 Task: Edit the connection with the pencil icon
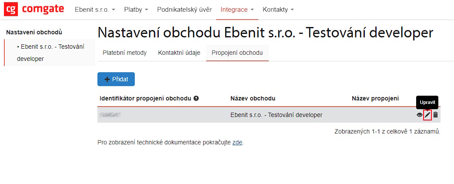(x=427, y=115)
